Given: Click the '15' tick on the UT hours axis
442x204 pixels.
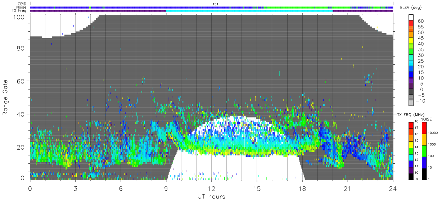Looking at the screenshot, I should click(x=257, y=188).
